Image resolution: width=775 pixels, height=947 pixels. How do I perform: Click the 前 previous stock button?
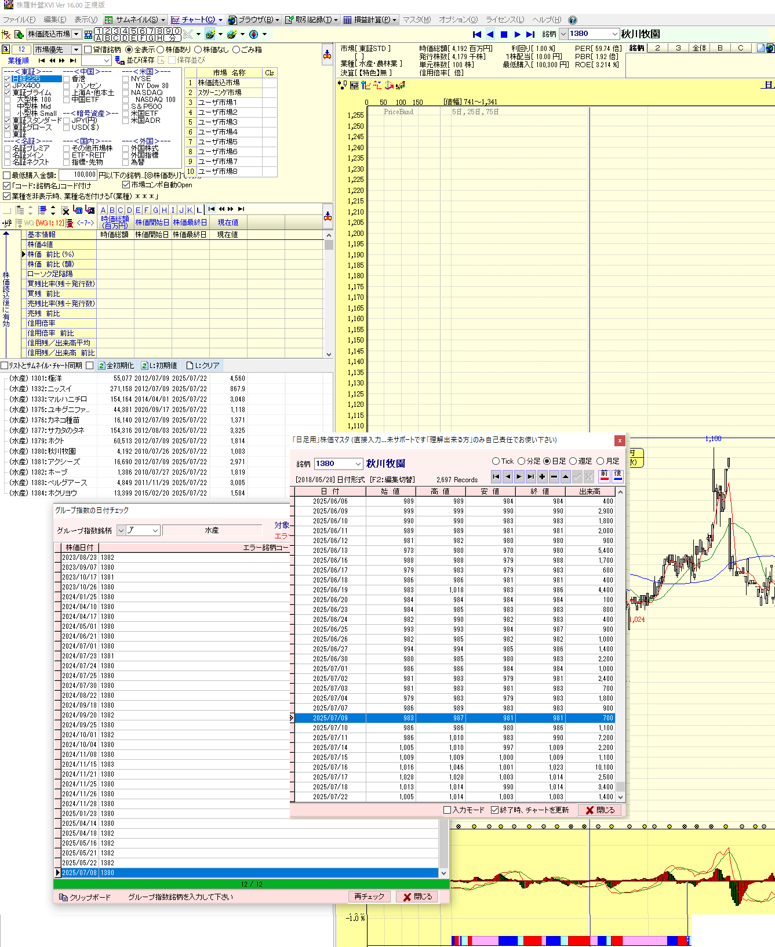[x=604, y=476]
